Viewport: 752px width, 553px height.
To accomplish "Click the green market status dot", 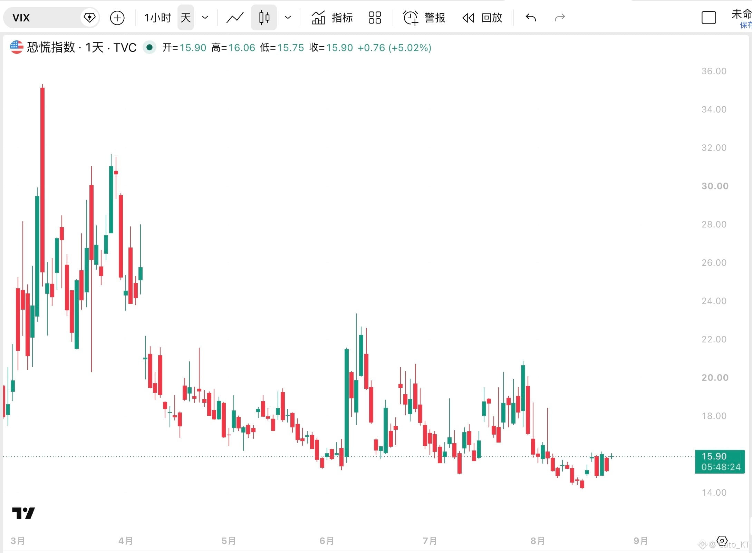I will click(150, 47).
